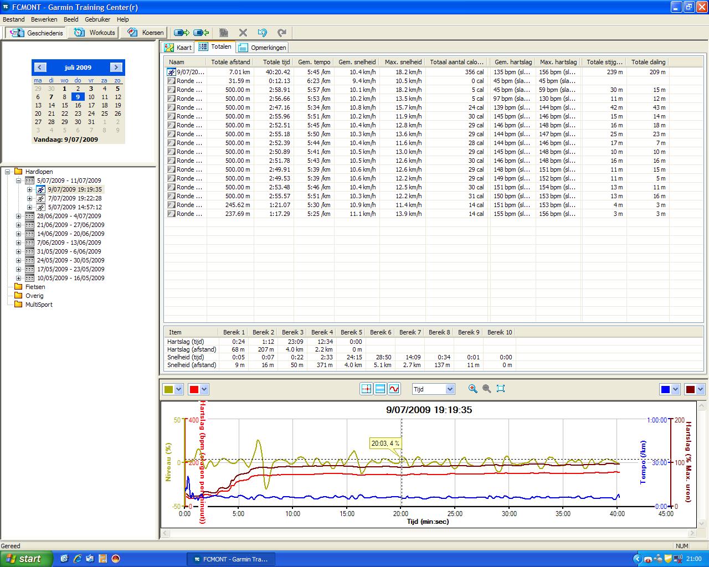Viewport: 709px width, 567px height.
Task: Toggle the crosshair cursor graph button
Action: [366, 389]
